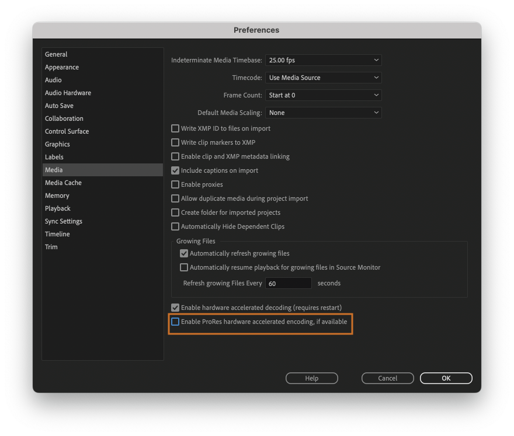Click the OK button
Viewport: 514px width, 436px height.
pos(446,378)
